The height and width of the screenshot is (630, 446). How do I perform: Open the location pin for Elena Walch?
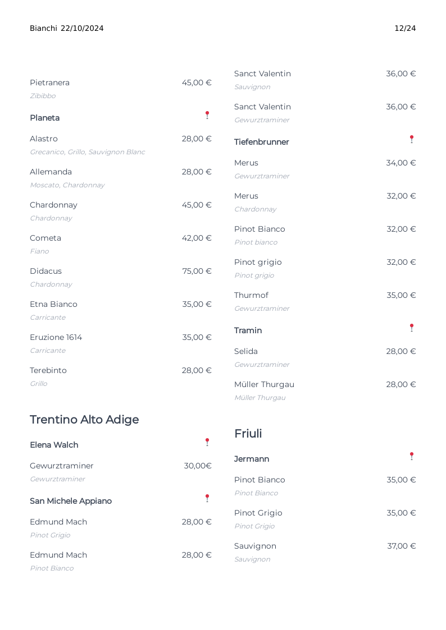pyautogui.click(x=207, y=442)
